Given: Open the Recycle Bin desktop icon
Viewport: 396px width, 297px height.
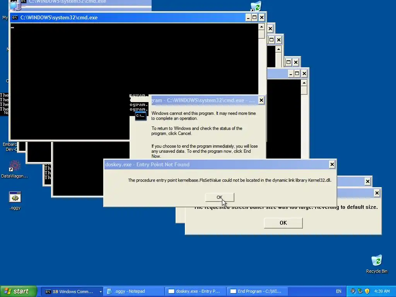Looking at the screenshot, I should coord(377,264).
